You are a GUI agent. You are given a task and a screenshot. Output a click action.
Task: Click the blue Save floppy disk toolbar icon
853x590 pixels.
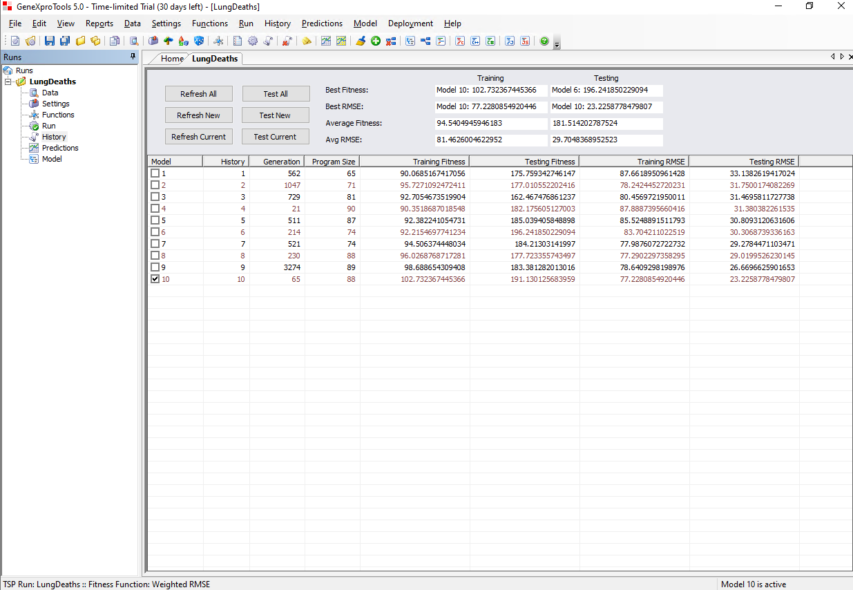point(50,41)
